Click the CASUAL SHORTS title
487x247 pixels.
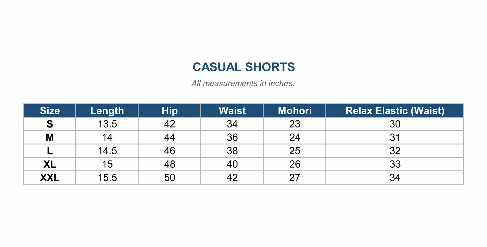pos(244,67)
